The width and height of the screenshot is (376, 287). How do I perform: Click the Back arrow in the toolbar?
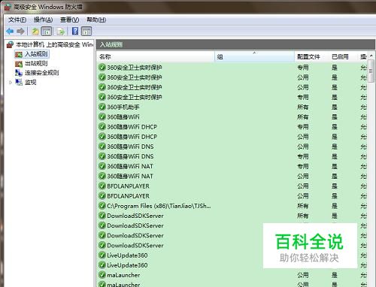coord(10,32)
